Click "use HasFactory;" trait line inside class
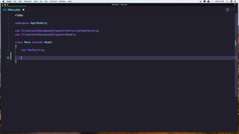The height and width of the screenshot is (134, 239). pyautogui.click(x=33, y=50)
